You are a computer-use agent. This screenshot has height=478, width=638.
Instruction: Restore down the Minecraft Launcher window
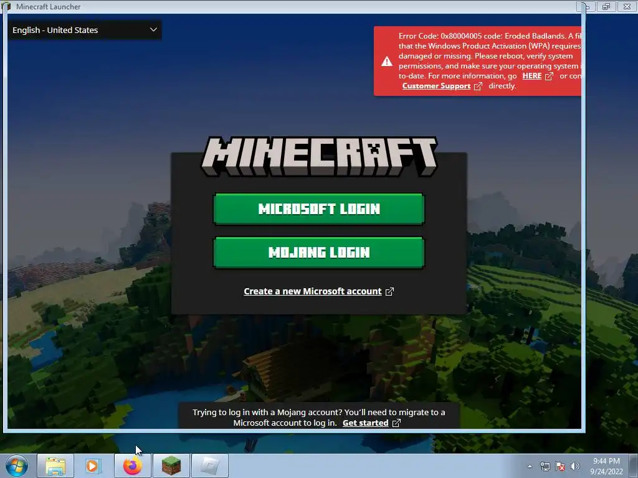(606, 6)
